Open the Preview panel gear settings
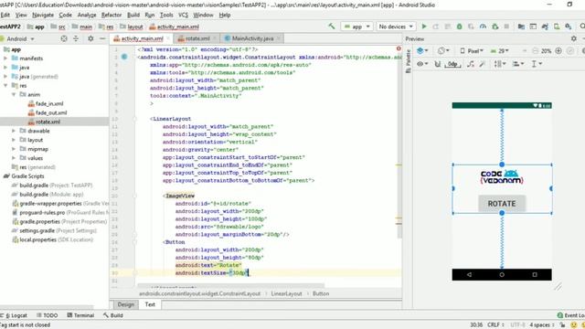585x329 pixels. [573, 38]
